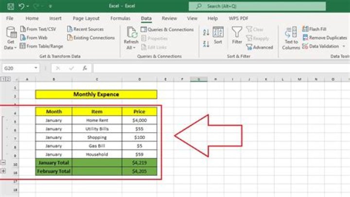The height and width of the screenshot is (197, 350).
Task: Open Existing Connections
Action: tap(91, 38)
